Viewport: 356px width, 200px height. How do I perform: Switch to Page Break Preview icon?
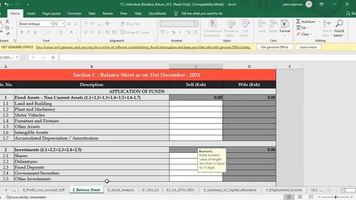pyautogui.click(x=311, y=197)
